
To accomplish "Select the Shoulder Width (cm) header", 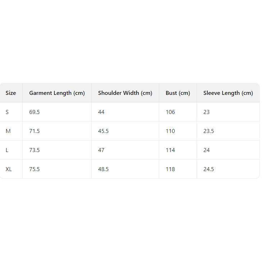I will click(x=125, y=93).
